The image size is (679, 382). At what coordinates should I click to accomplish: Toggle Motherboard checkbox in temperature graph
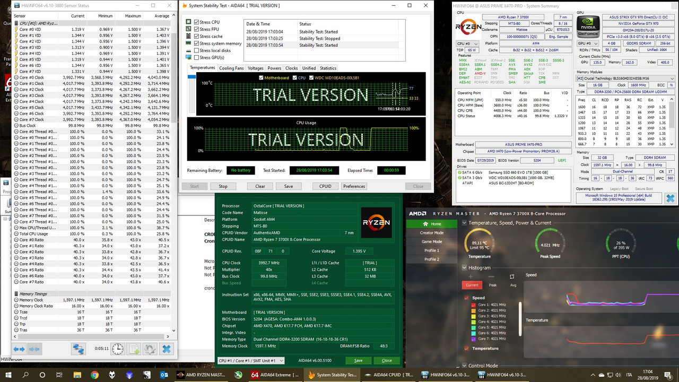coord(261,78)
